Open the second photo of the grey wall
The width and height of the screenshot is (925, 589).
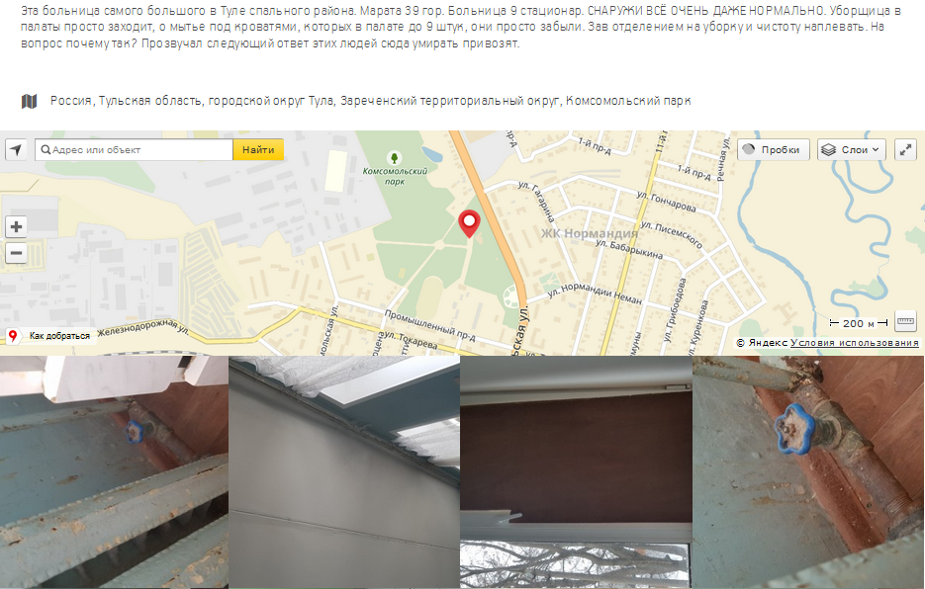click(x=344, y=471)
